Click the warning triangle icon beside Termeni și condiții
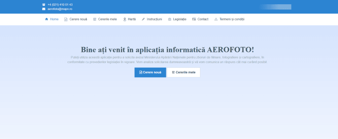338x139 pixels. click(x=216, y=19)
